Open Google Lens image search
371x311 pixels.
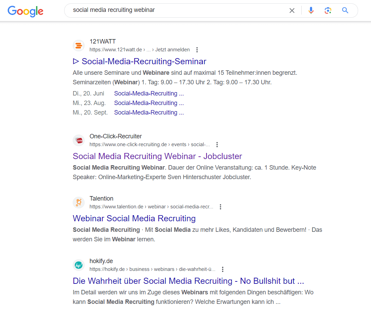coord(328,11)
